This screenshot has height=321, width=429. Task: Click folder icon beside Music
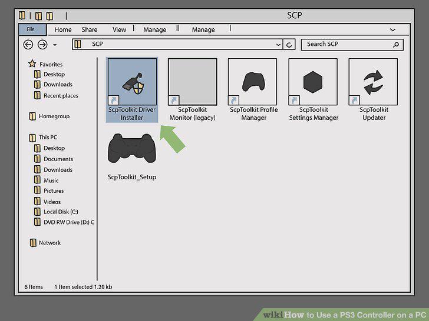click(37, 180)
